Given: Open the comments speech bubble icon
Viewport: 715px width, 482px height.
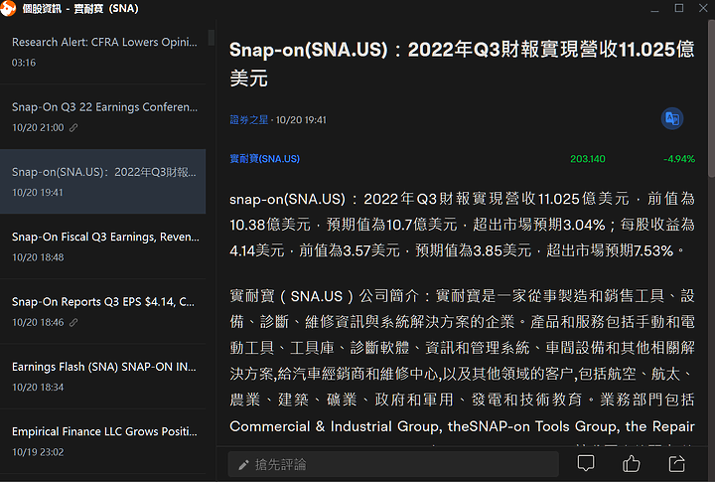Looking at the screenshot, I should point(586,463).
